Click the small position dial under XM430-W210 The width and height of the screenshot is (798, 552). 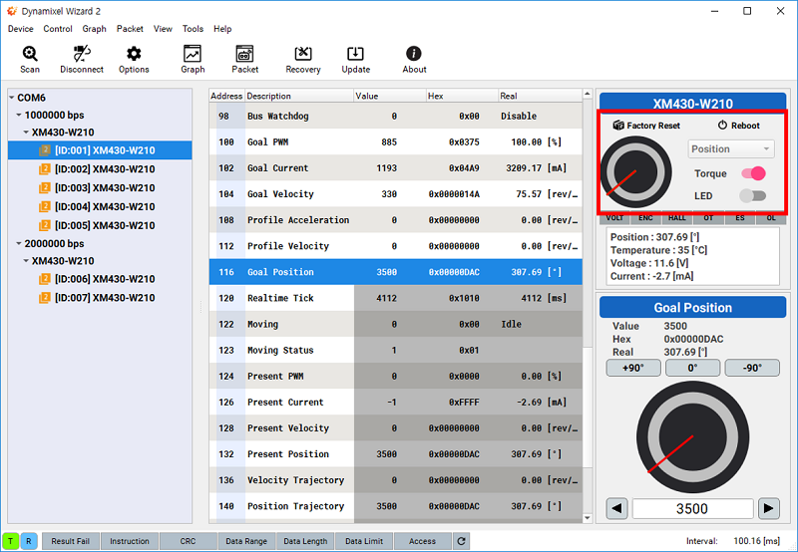point(635,171)
